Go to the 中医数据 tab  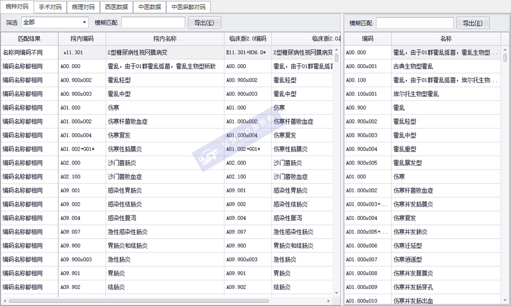tap(149, 7)
